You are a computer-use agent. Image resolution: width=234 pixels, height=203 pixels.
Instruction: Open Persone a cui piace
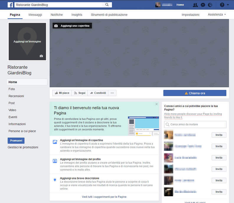pos(22,131)
